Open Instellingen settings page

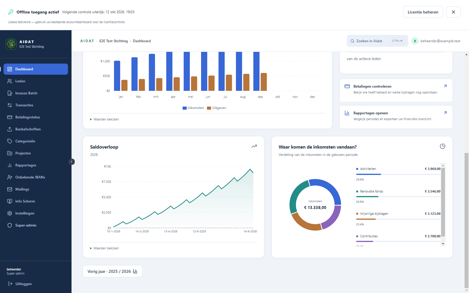tap(36, 213)
